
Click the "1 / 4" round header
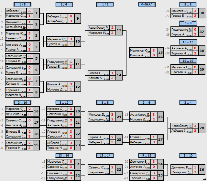pos(64,5)
